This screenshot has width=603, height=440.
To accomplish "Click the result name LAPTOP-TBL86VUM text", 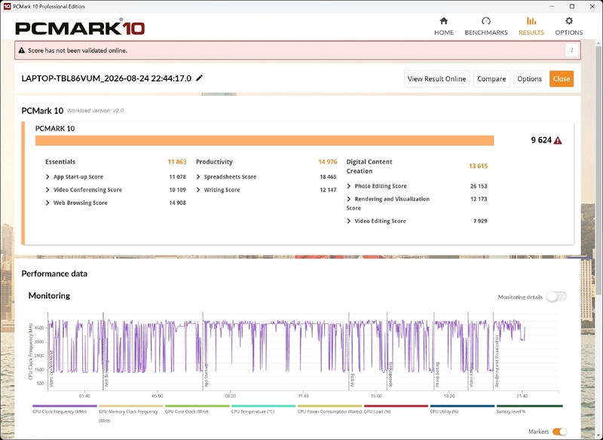I will pyautogui.click(x=106, y=78).
